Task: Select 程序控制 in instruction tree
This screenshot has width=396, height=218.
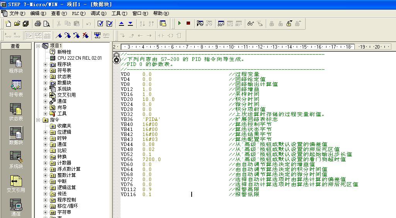Action: [x=66, y=200]
